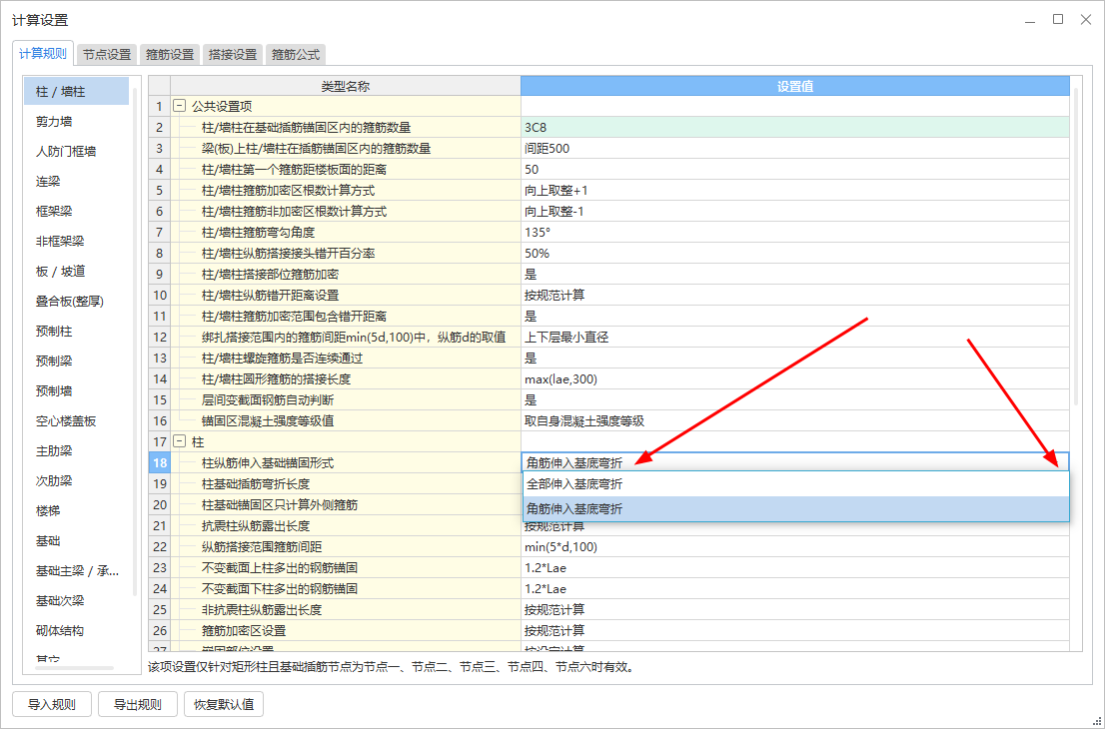Click the 间距500 value cell

pyautogui.click(x=795, y=149)
